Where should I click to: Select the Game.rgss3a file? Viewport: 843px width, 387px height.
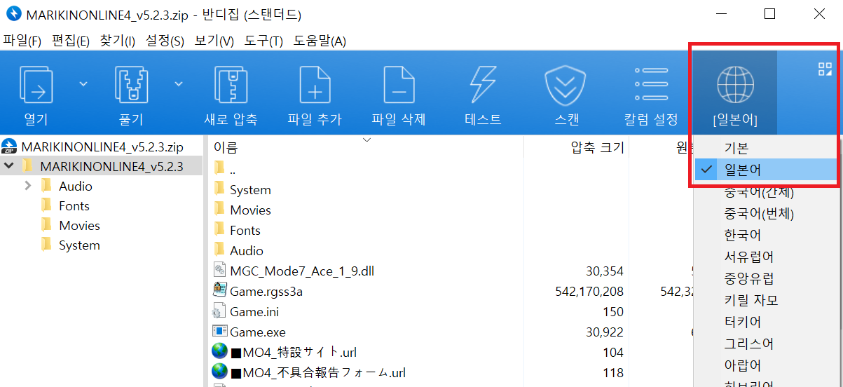266,292
